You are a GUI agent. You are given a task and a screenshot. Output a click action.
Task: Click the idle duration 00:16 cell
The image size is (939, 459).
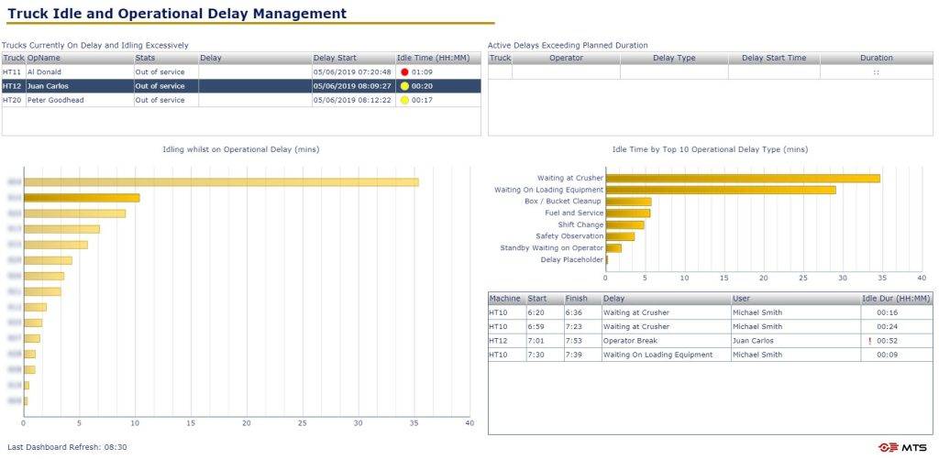click(x=897, y=312)
